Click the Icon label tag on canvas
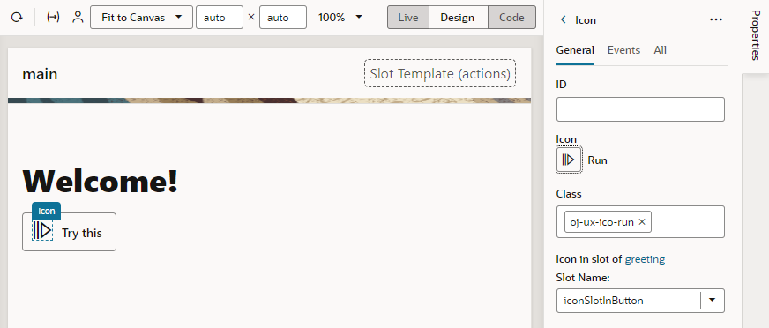 click(x=47, y=211)
